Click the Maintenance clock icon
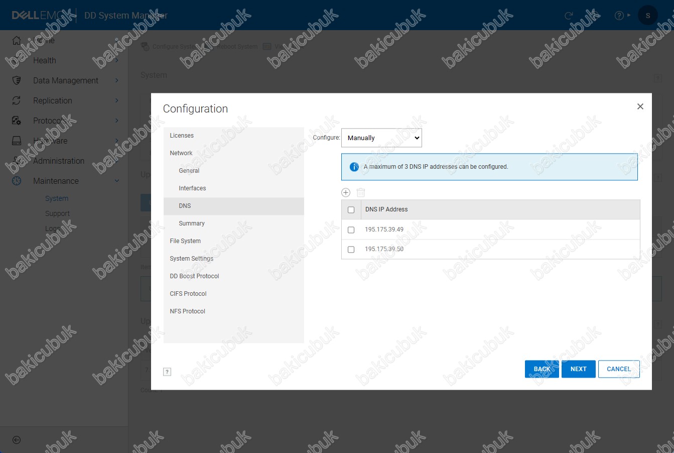The width and height of the screenshot is (674, 453). (17, 181)
